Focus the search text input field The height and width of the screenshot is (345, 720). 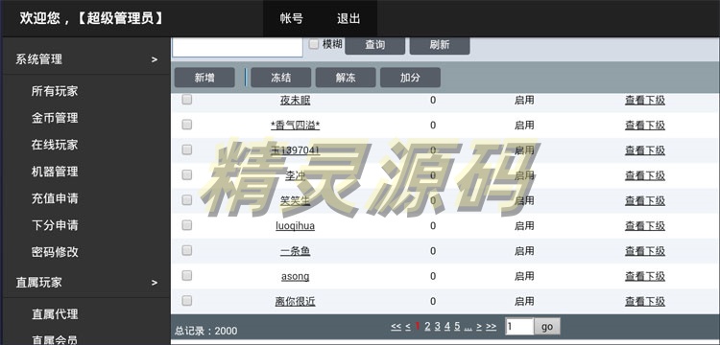click(x=237, y=47)
